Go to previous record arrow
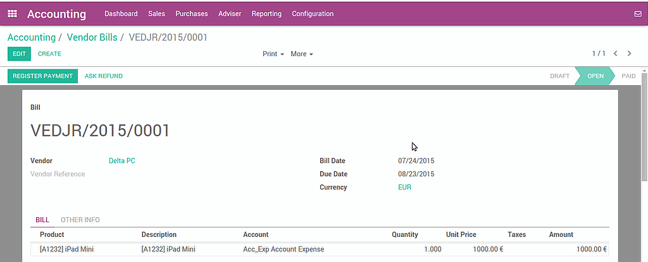 pos(615,54)
